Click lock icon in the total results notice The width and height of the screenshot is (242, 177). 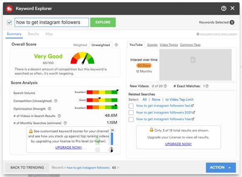pyautogui.click(x=151, y=130)
